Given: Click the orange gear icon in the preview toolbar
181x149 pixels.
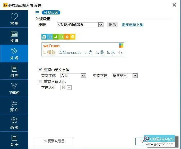Looking at the screenshot, I should [67, 37].
